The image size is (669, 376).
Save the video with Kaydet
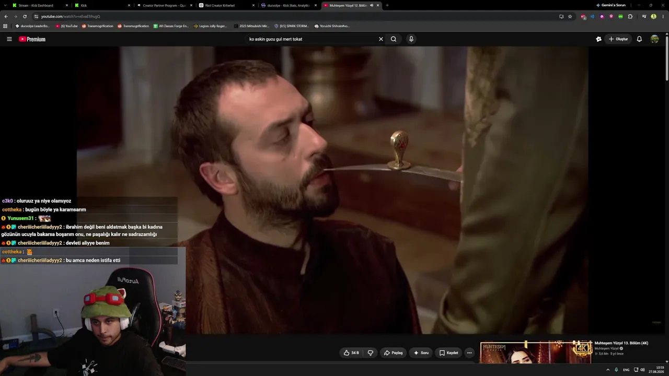click(448, 353)
